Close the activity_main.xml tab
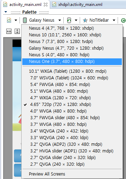The width and height of the screenshot is (126, 179). [46, 5]
